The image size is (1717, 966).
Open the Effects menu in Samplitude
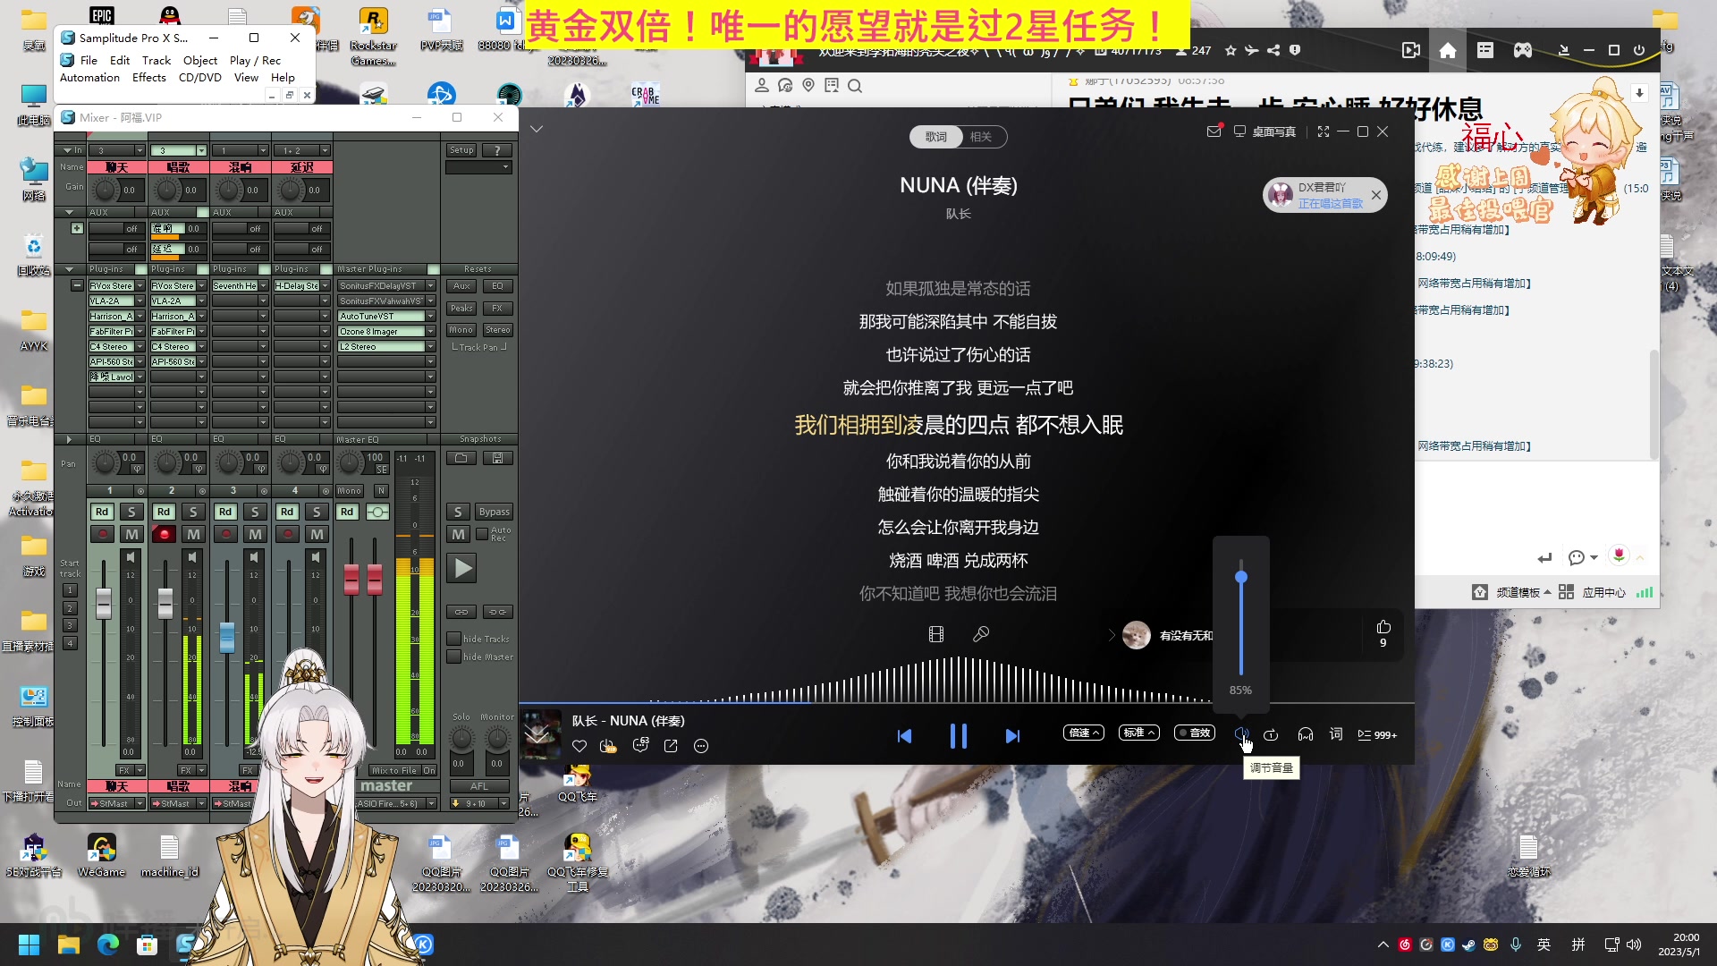coord(149,78)
